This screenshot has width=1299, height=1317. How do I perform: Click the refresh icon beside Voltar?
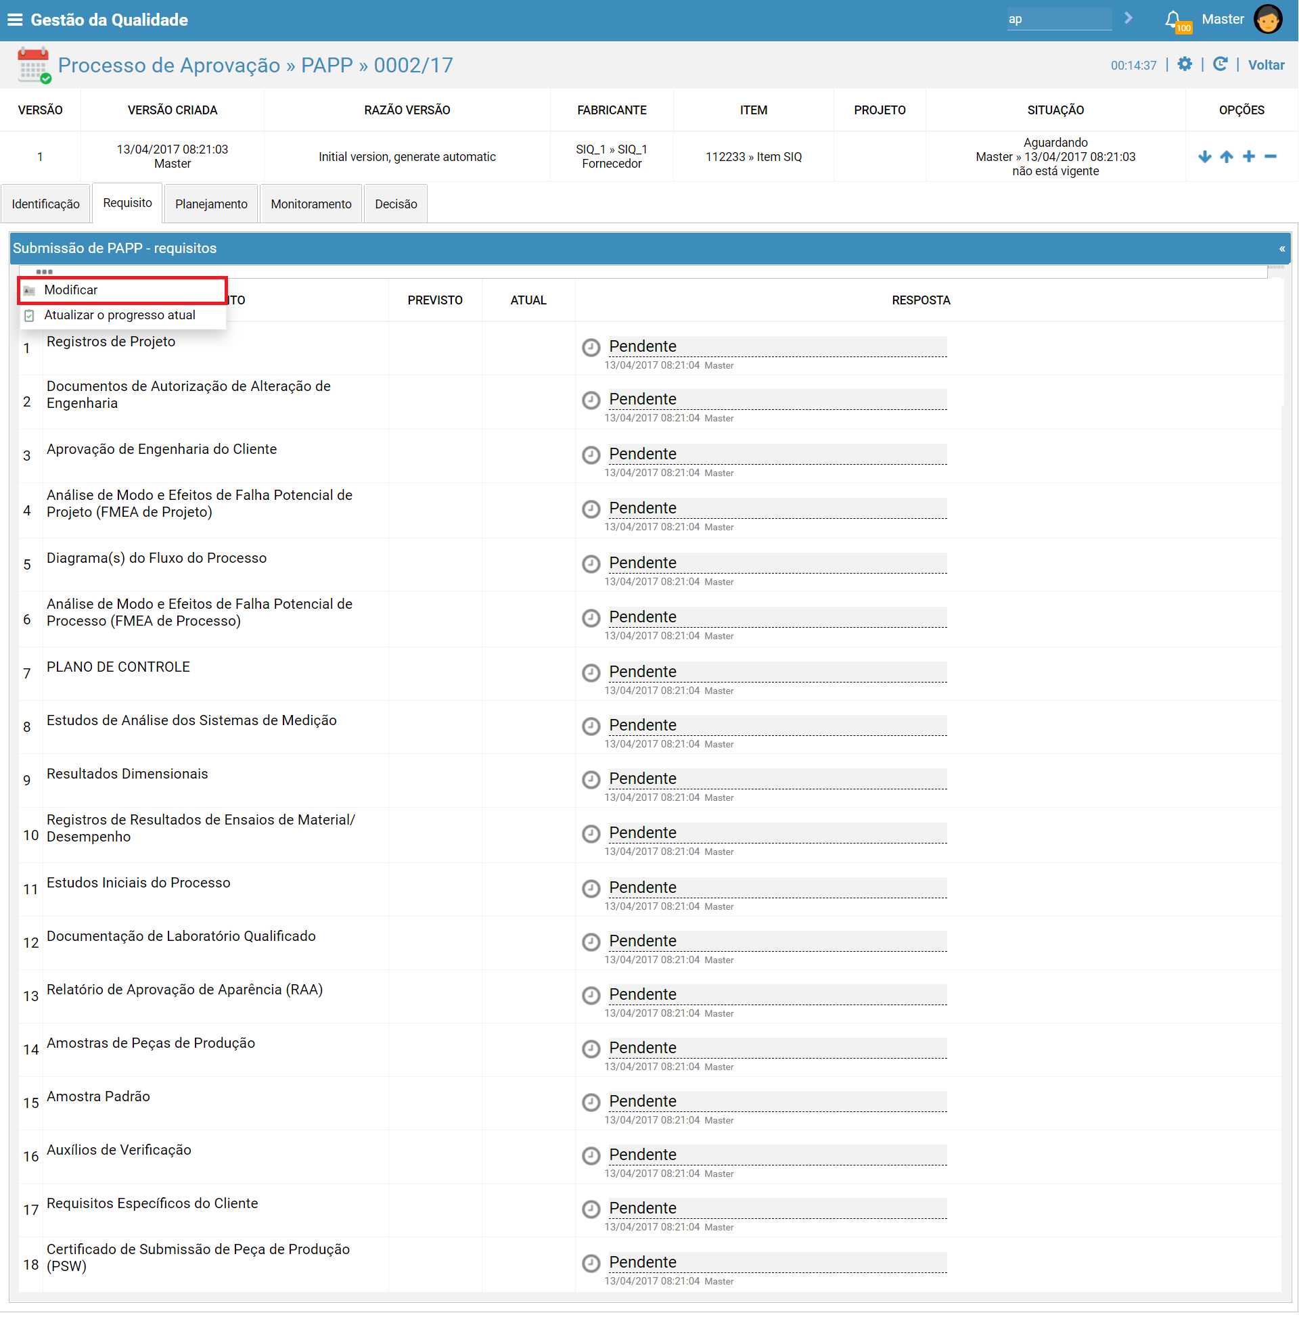click(x=1220, y=64)
